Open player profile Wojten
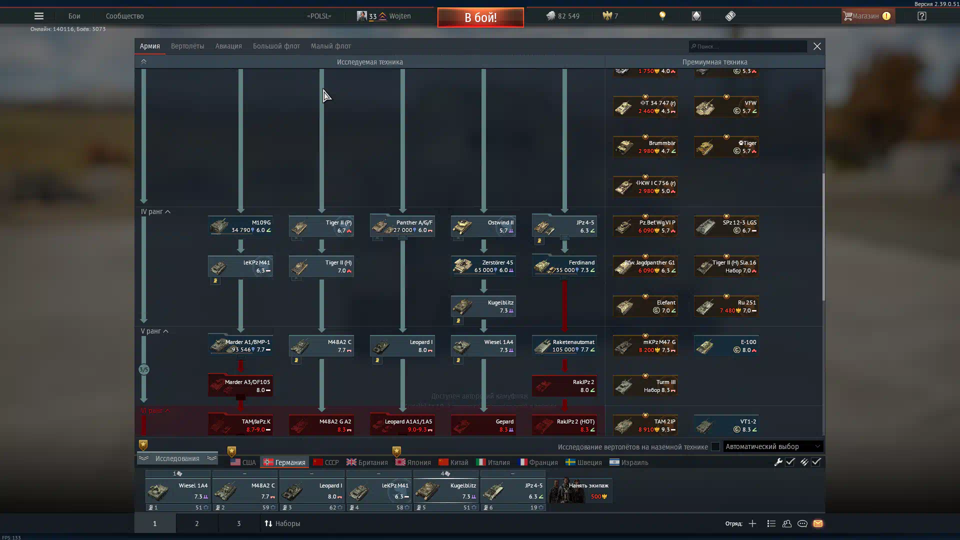This screenshot has width=960, height=540. pyautogui.click(x=384, y=16)
